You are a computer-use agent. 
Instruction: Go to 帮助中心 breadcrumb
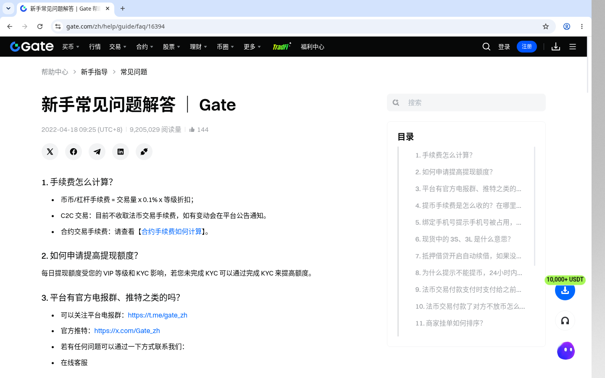click(55, 72)
